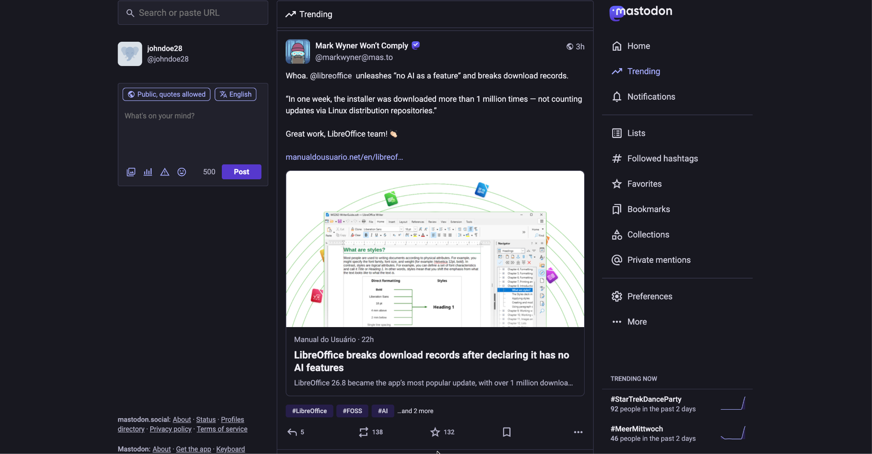Viewport: 872px width, 454px height.
Task: Open the post's more options menu
Action: (x=578, y=433)
